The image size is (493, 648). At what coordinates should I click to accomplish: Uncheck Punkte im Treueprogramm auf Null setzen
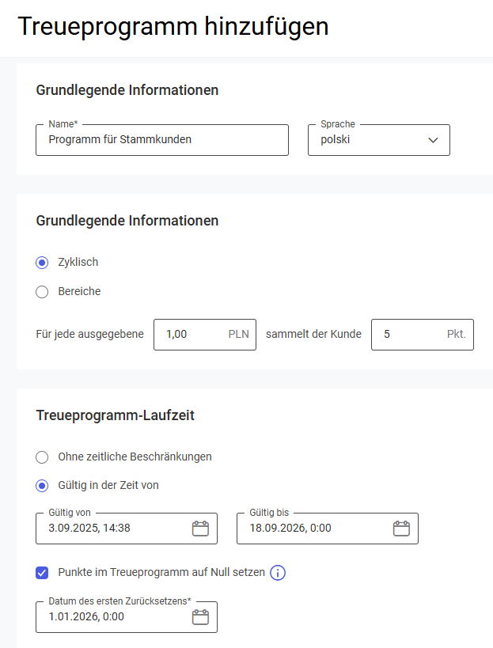42,572
